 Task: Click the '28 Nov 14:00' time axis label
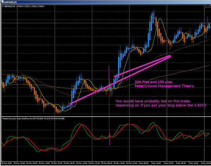pos(44,163)
